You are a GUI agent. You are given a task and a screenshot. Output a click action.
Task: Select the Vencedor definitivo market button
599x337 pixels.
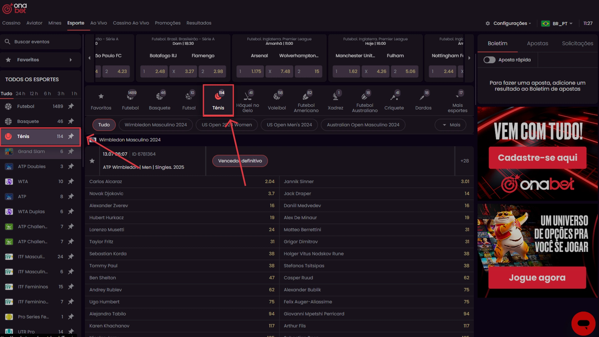240,161
